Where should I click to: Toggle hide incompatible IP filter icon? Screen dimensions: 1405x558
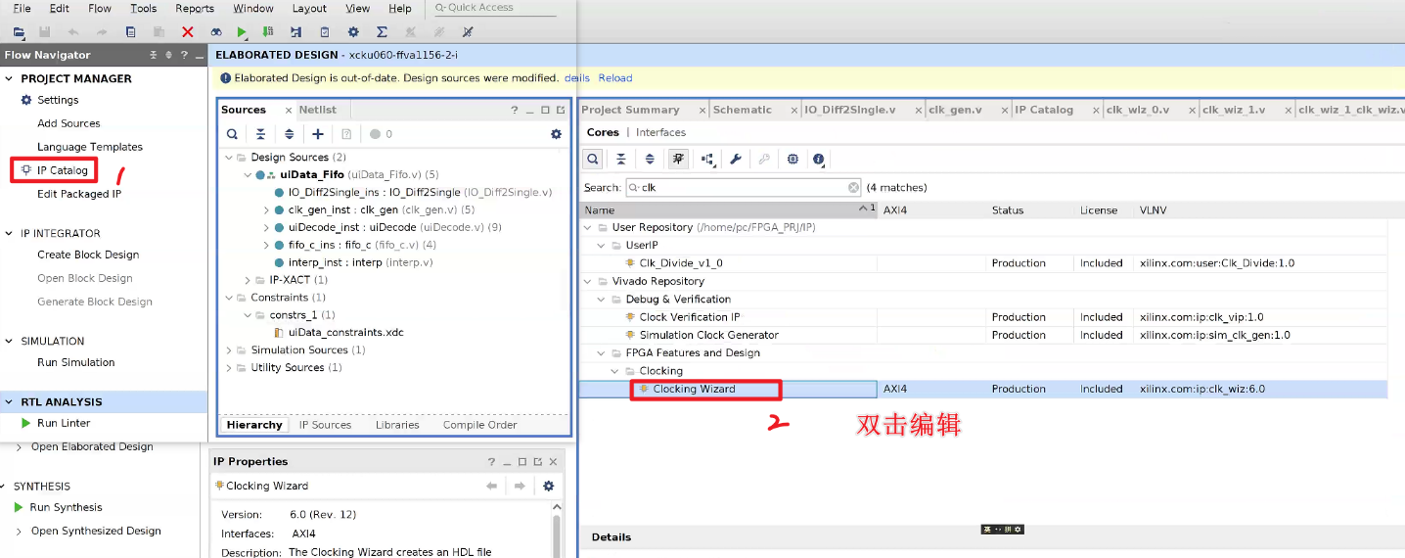(x=678, y=159)
